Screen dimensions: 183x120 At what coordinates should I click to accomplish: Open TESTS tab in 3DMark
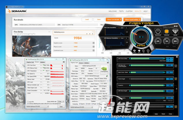pos(121,11)
